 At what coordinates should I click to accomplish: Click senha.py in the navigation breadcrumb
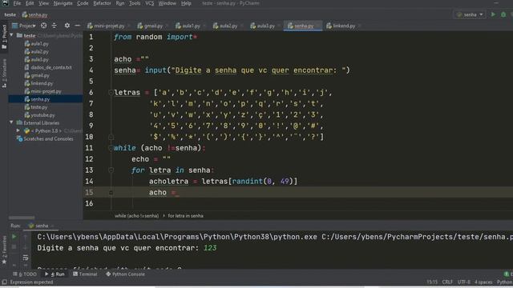click(x=35, y=14)
